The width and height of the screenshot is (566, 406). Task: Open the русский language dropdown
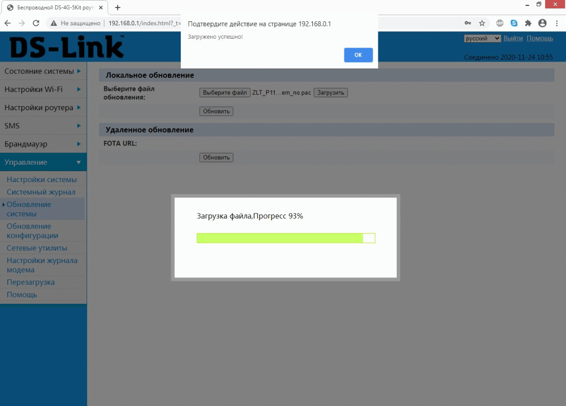tap(482, 38)
